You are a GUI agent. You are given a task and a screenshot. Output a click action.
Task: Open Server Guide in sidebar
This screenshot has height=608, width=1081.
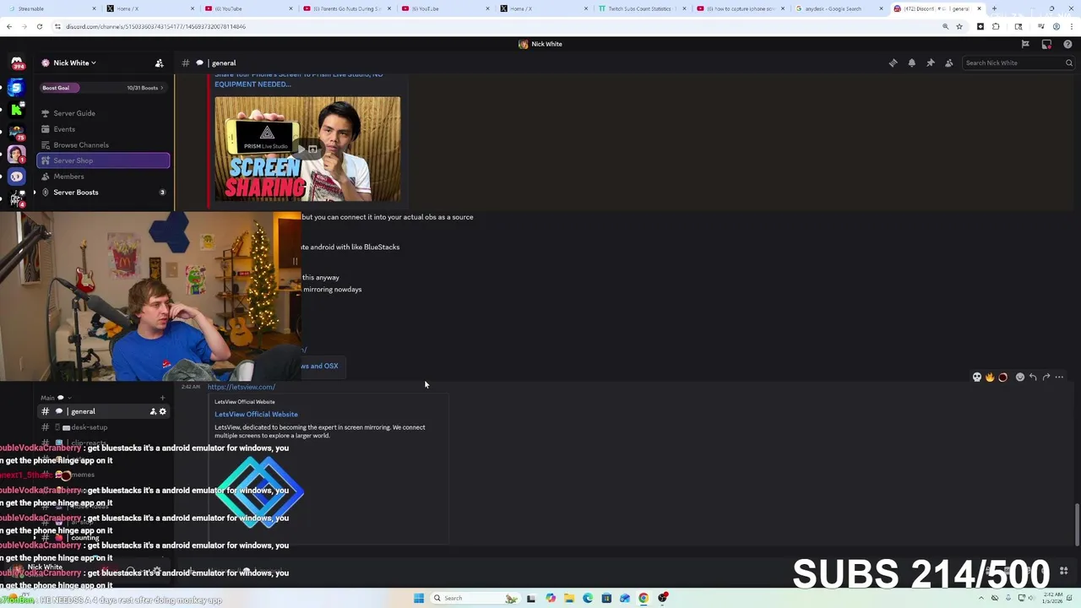[x=74, y=113]
